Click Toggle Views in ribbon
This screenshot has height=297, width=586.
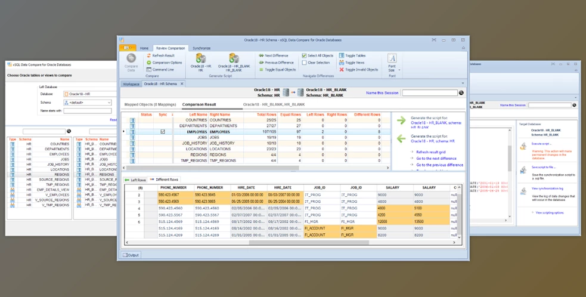click(352, 63)
